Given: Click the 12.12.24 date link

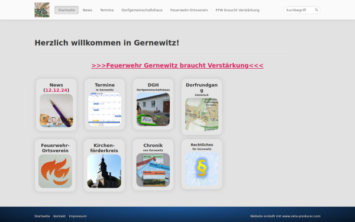Looking at the screenshot, I should [x=56, y=90].
